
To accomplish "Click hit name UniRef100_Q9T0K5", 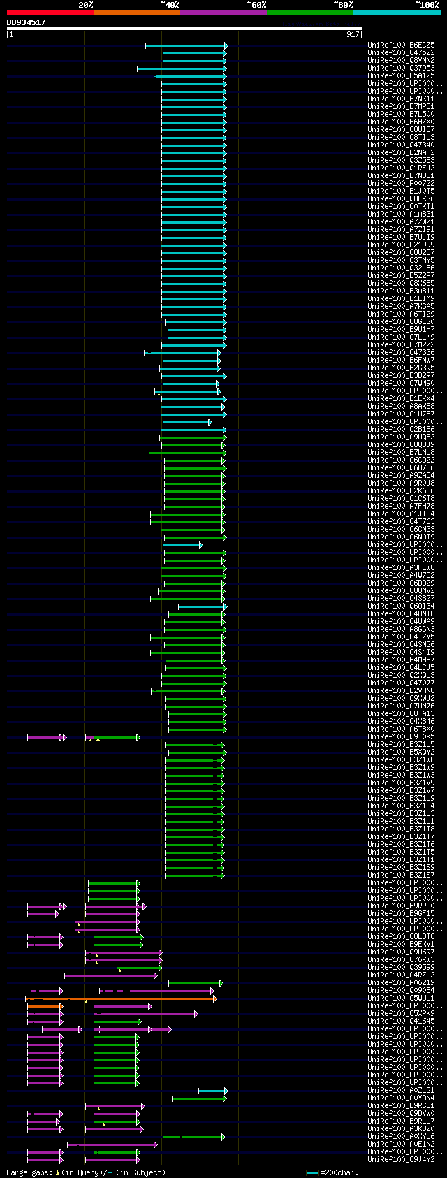I will 401,737.
